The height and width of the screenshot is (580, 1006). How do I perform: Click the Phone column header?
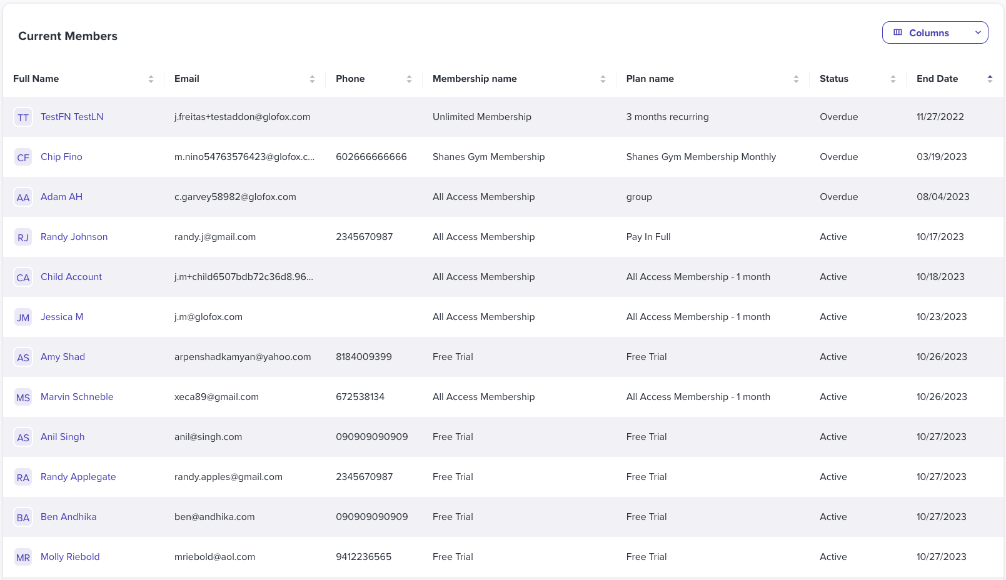point(350,79)
